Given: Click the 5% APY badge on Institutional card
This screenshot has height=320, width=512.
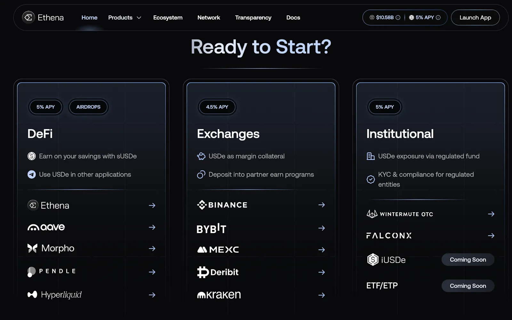Looking at the screenshot, I should coord(385,107).
